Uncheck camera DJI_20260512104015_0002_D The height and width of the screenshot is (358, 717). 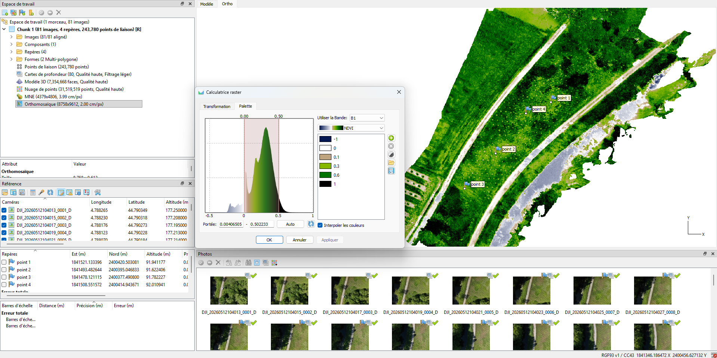4,218
